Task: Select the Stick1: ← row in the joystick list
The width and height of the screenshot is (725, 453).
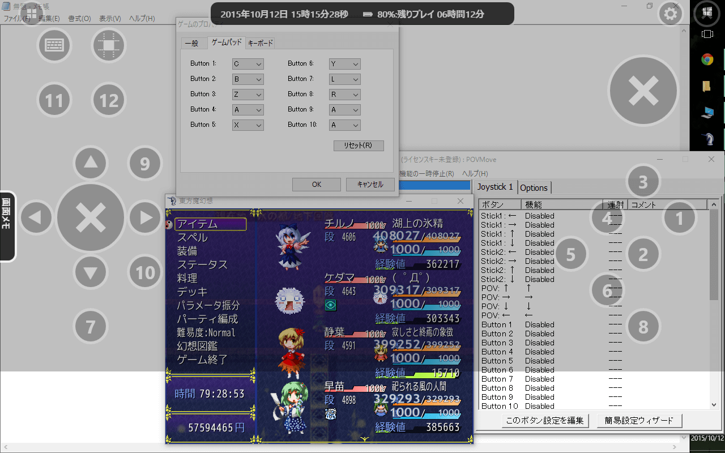Action: (593, 216)
